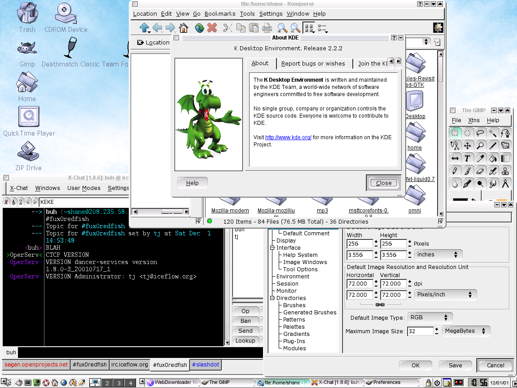The image size is (517, 388).
Task: Select the Bucket Fill tool in GIMP
Action: coord(493,159)
